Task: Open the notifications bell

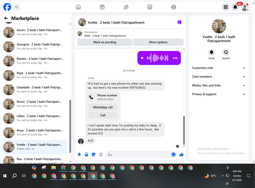Action: [x=235, y=7]
